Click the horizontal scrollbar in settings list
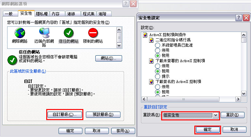The height and width of the screenshot is (137, 251). click(x=183, y=99)
